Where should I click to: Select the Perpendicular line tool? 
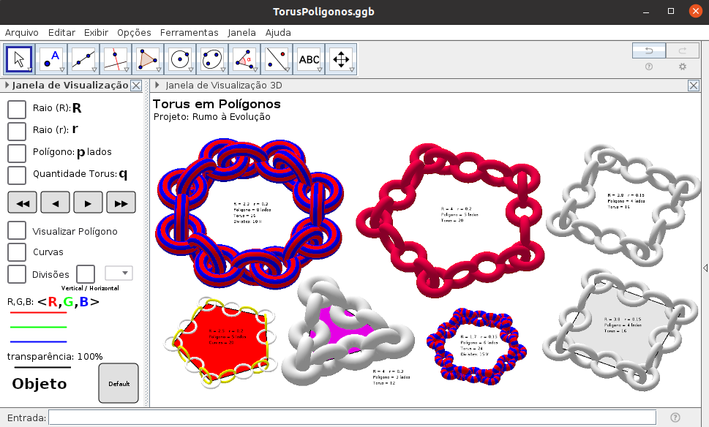point(116,59)
